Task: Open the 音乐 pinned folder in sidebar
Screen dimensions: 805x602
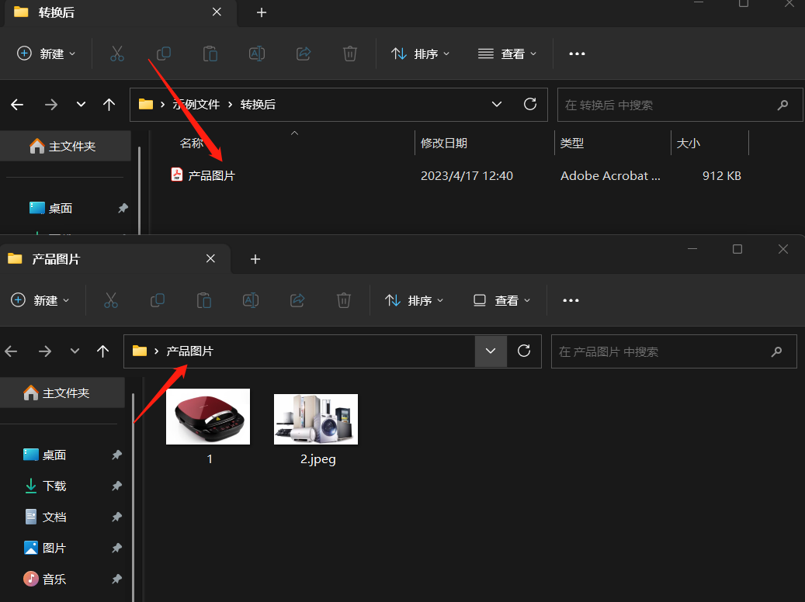Action: point(54,579)
